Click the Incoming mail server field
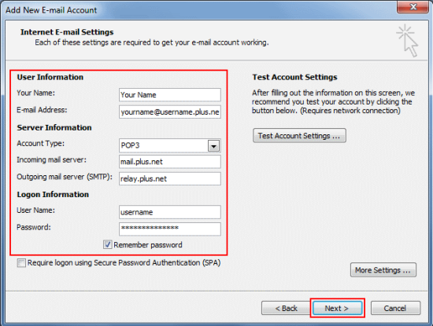 [x=170, y=162]
